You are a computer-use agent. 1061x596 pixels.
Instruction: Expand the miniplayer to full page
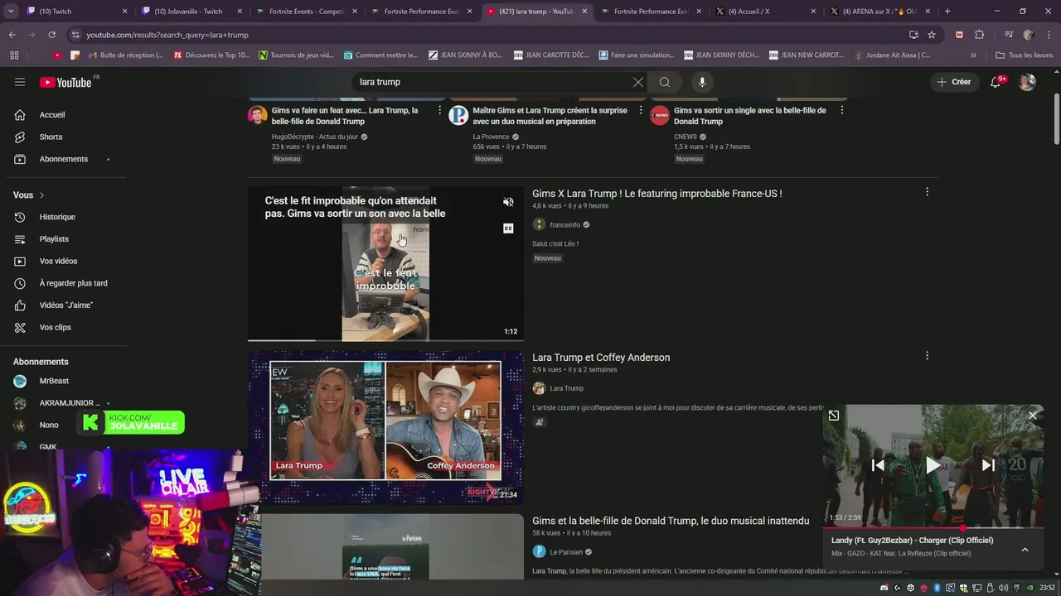click(834, 416)
